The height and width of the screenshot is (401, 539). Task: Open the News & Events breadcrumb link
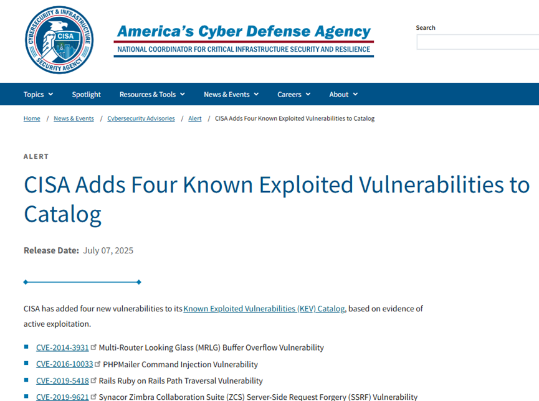coord(74,118)
